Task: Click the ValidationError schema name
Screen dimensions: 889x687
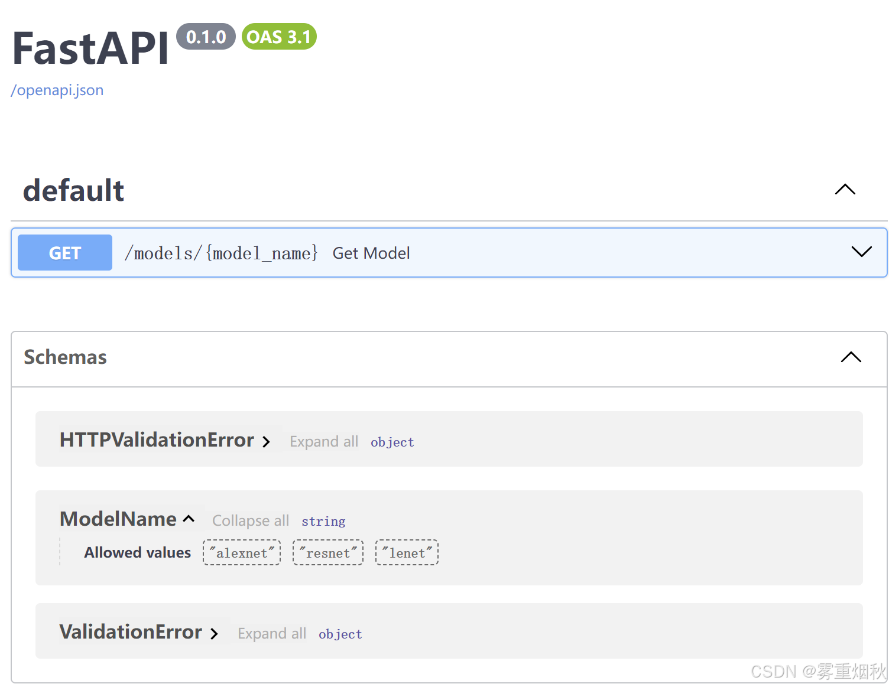Action: [x=131, y=632]
